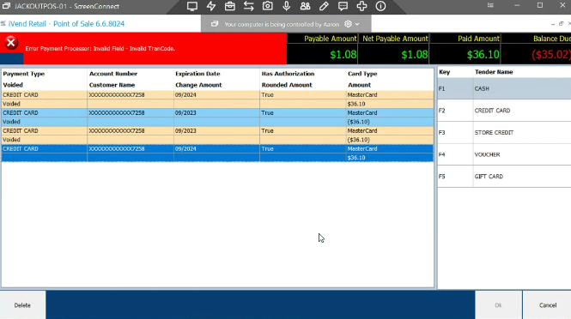Open the ScreenConnect monitor select icon

pyautogui.click(x=192, y=6)
